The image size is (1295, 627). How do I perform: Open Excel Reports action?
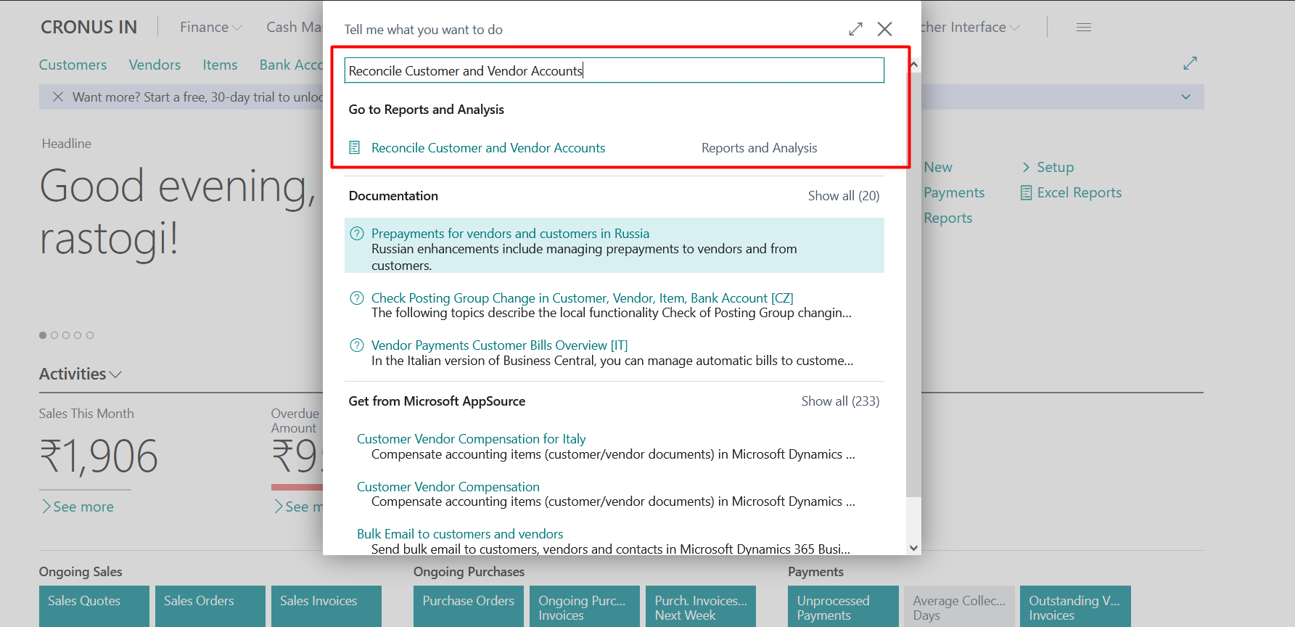1072,193
